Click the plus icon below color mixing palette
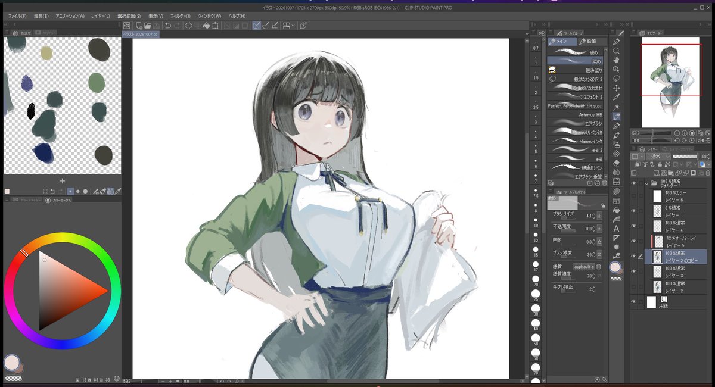The image size is (715, 387). pos(62,180)
